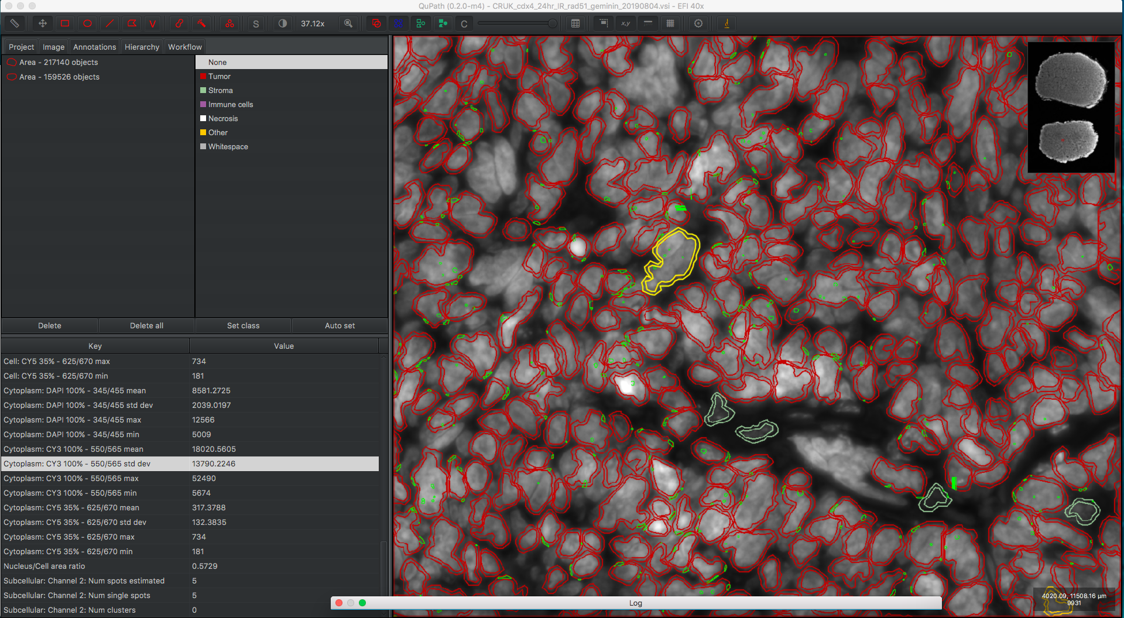This screenshot has height=618, width=1124.
Task: Toggle Selection mode with the S icon
Action: (x=256, y=23)
